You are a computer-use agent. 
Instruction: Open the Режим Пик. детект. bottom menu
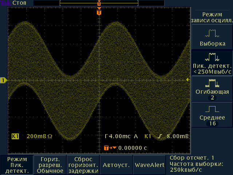click(17, 165)
